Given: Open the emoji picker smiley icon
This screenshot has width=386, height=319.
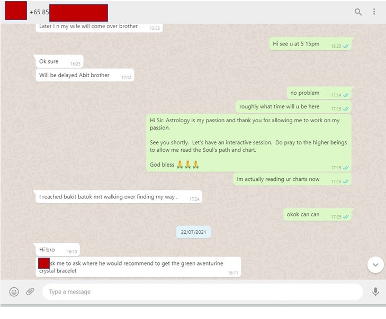Looking at the screenshot, I should click(14, 291).
